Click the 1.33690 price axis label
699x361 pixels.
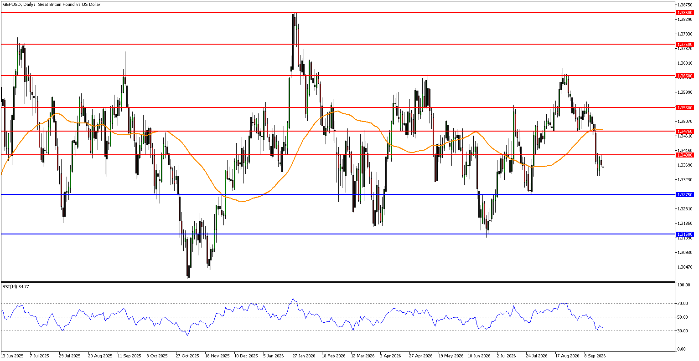click(x=685, y=165)
